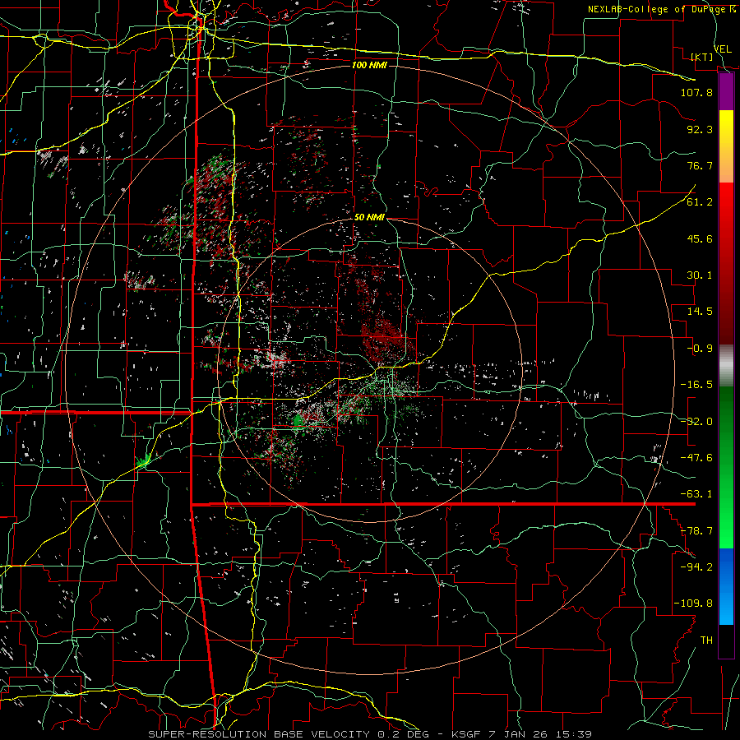Click the -0.9 velocity scale value
This screenshot has width=740, height=740.
[700, 349]
